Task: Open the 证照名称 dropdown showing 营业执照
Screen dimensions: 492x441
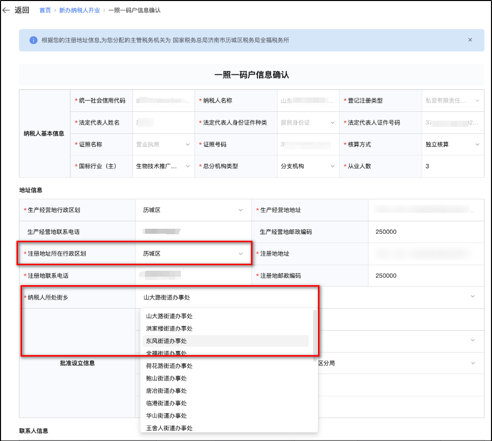Action: [x=187, y=145]
